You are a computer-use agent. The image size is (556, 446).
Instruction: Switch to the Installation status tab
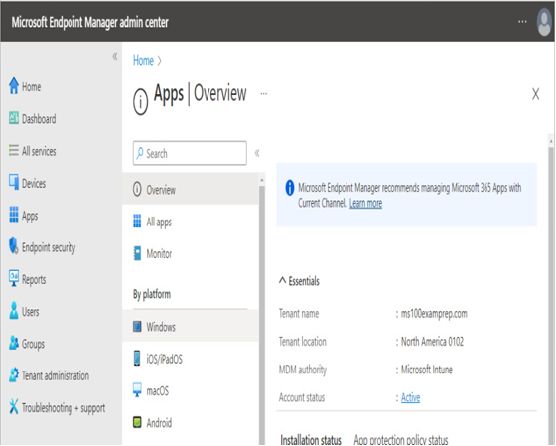coord(311,440)
